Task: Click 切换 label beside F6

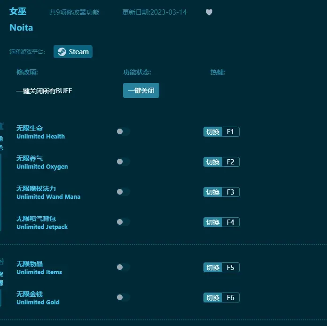Action: click(213, 297)
